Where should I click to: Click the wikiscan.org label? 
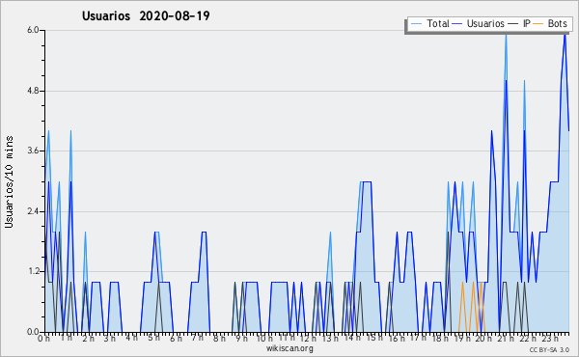pyautogui.click(x=289, y=348)
